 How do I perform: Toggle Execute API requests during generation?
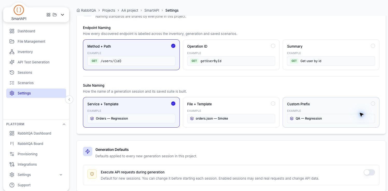point(369,172)
